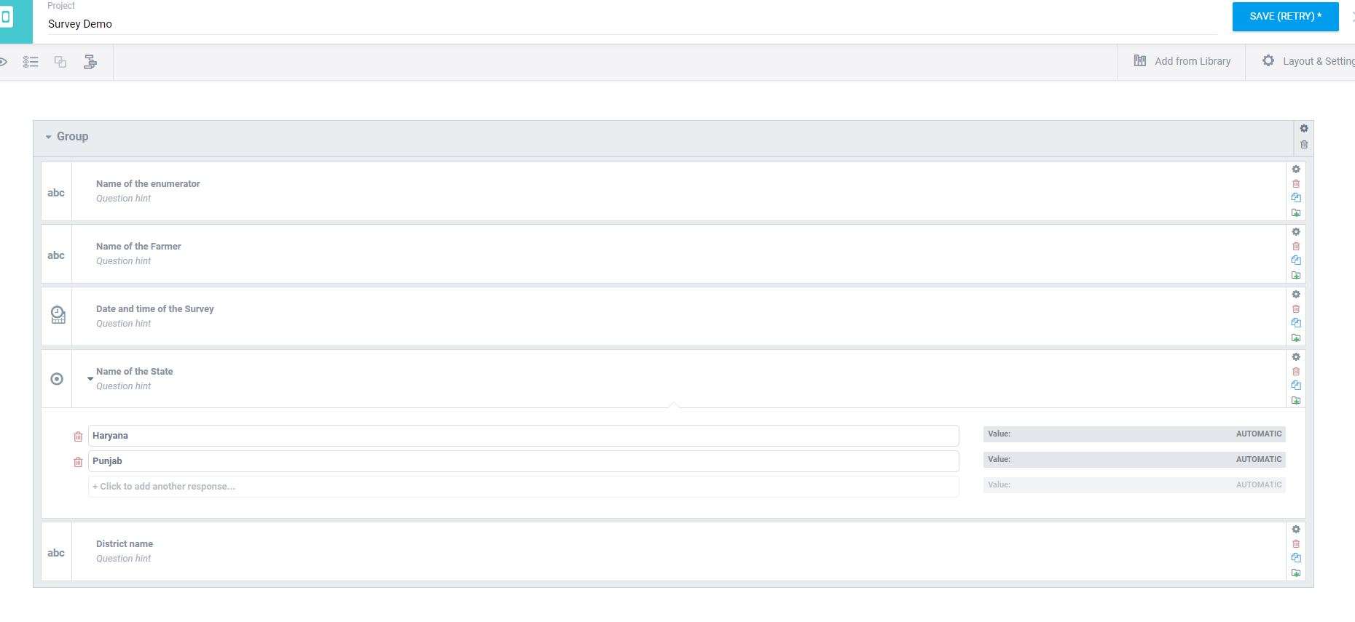1355x622 pixels.
Task: Remove the 'Punjab' response option
Action: point(78,462)
